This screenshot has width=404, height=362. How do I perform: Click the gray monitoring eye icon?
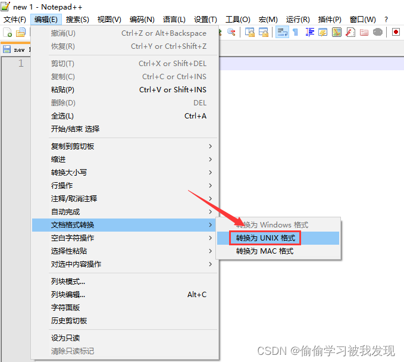tap(378, 32)
